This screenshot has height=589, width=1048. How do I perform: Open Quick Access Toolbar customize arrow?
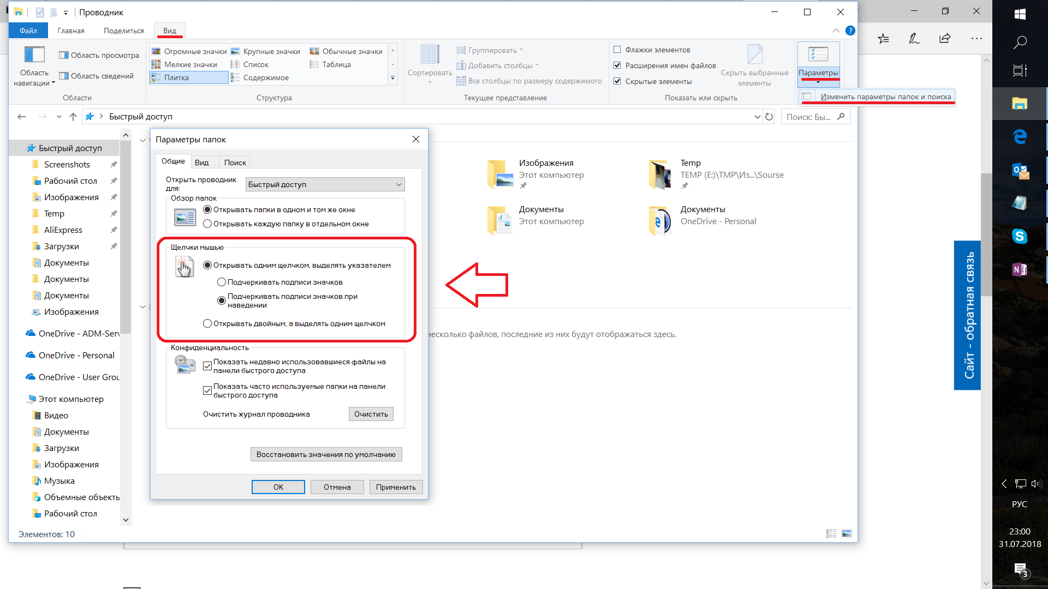point(65,13)
